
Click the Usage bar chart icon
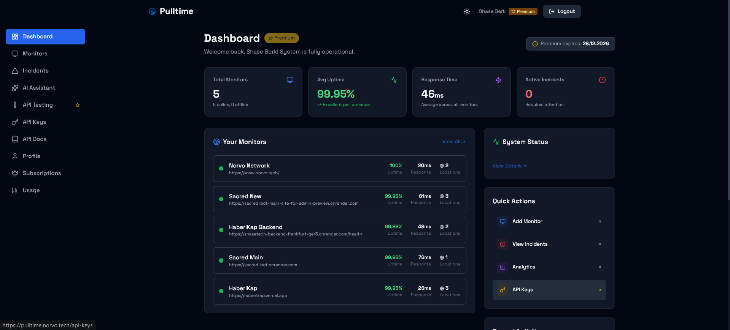coord(15,190)
